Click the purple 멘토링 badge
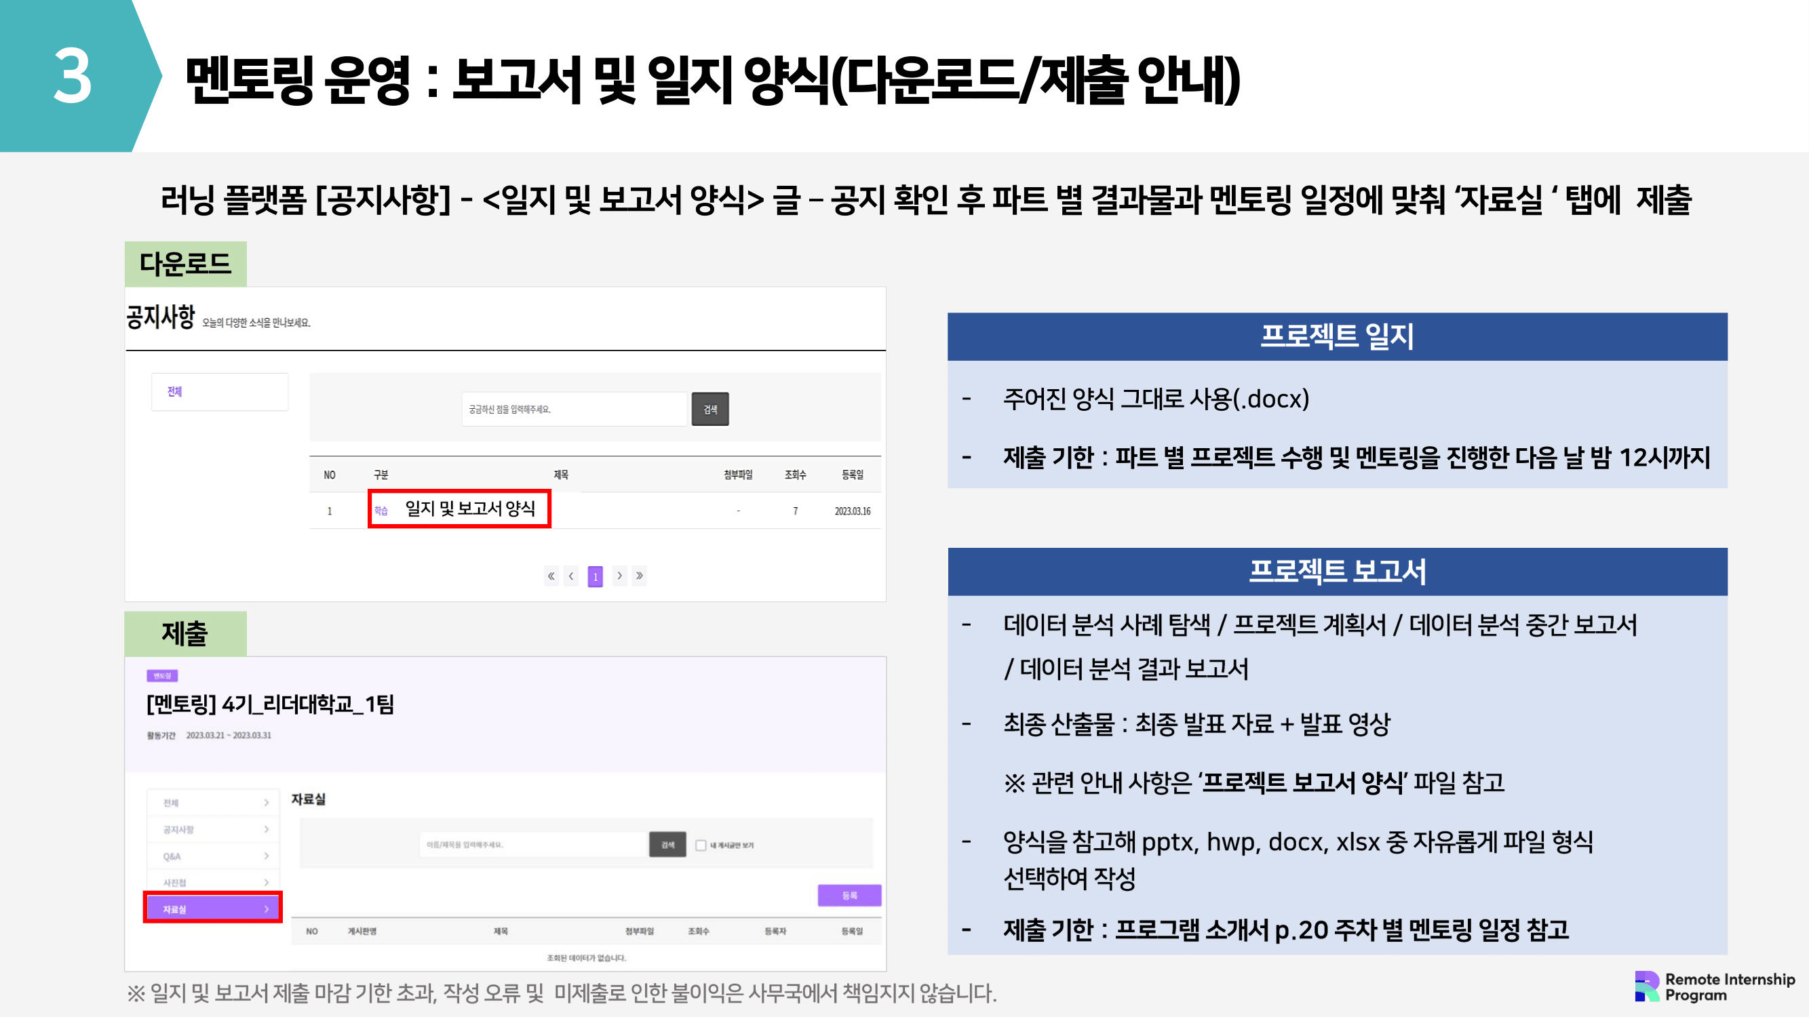This screenshot has width=1809, height=1017. [x=161, y=676]
